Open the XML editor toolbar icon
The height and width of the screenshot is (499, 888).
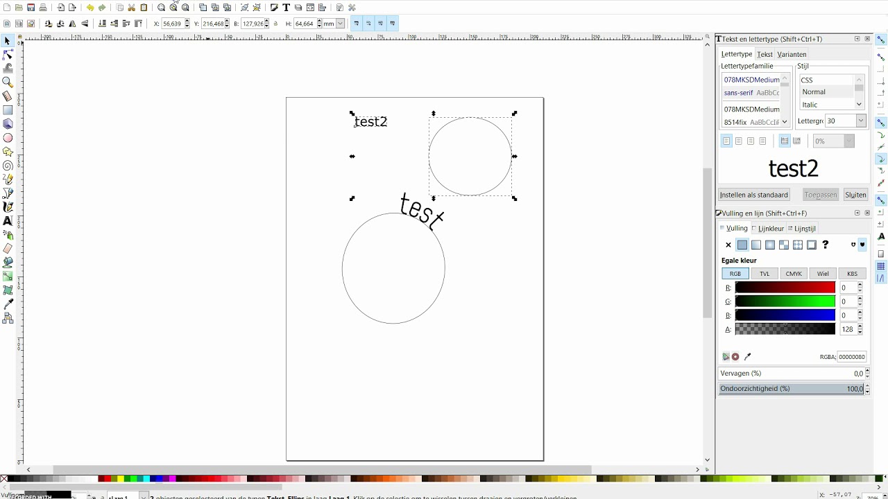coord(310,8)
